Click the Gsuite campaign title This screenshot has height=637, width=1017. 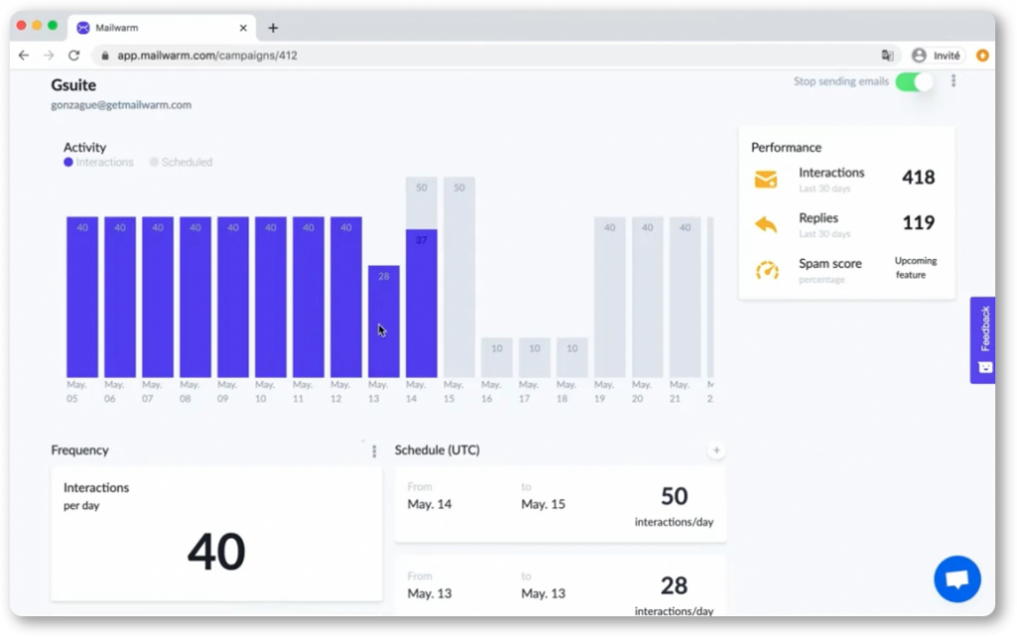click(73, 85)
